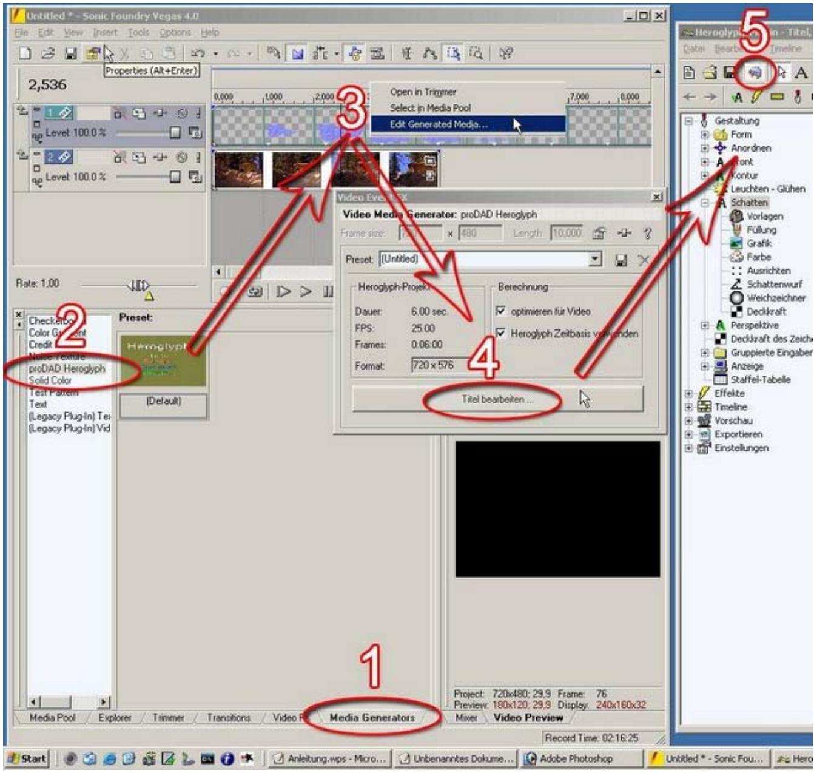The width and height of the screenshot is (814, 773).
Task: Switch to the Media Generators tab
Action: click(372, 717)
